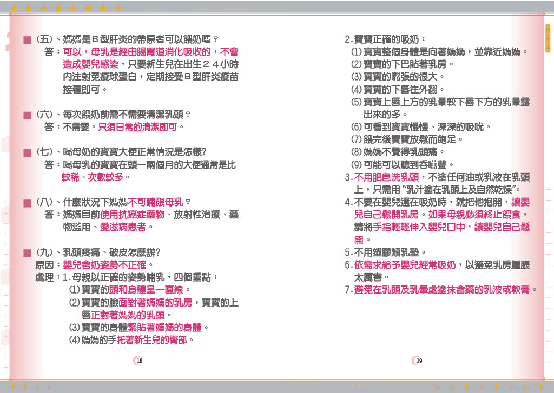
Task: Click the pink text 不用肥皂洗乳頭
Action: click(x=386, y=177)
